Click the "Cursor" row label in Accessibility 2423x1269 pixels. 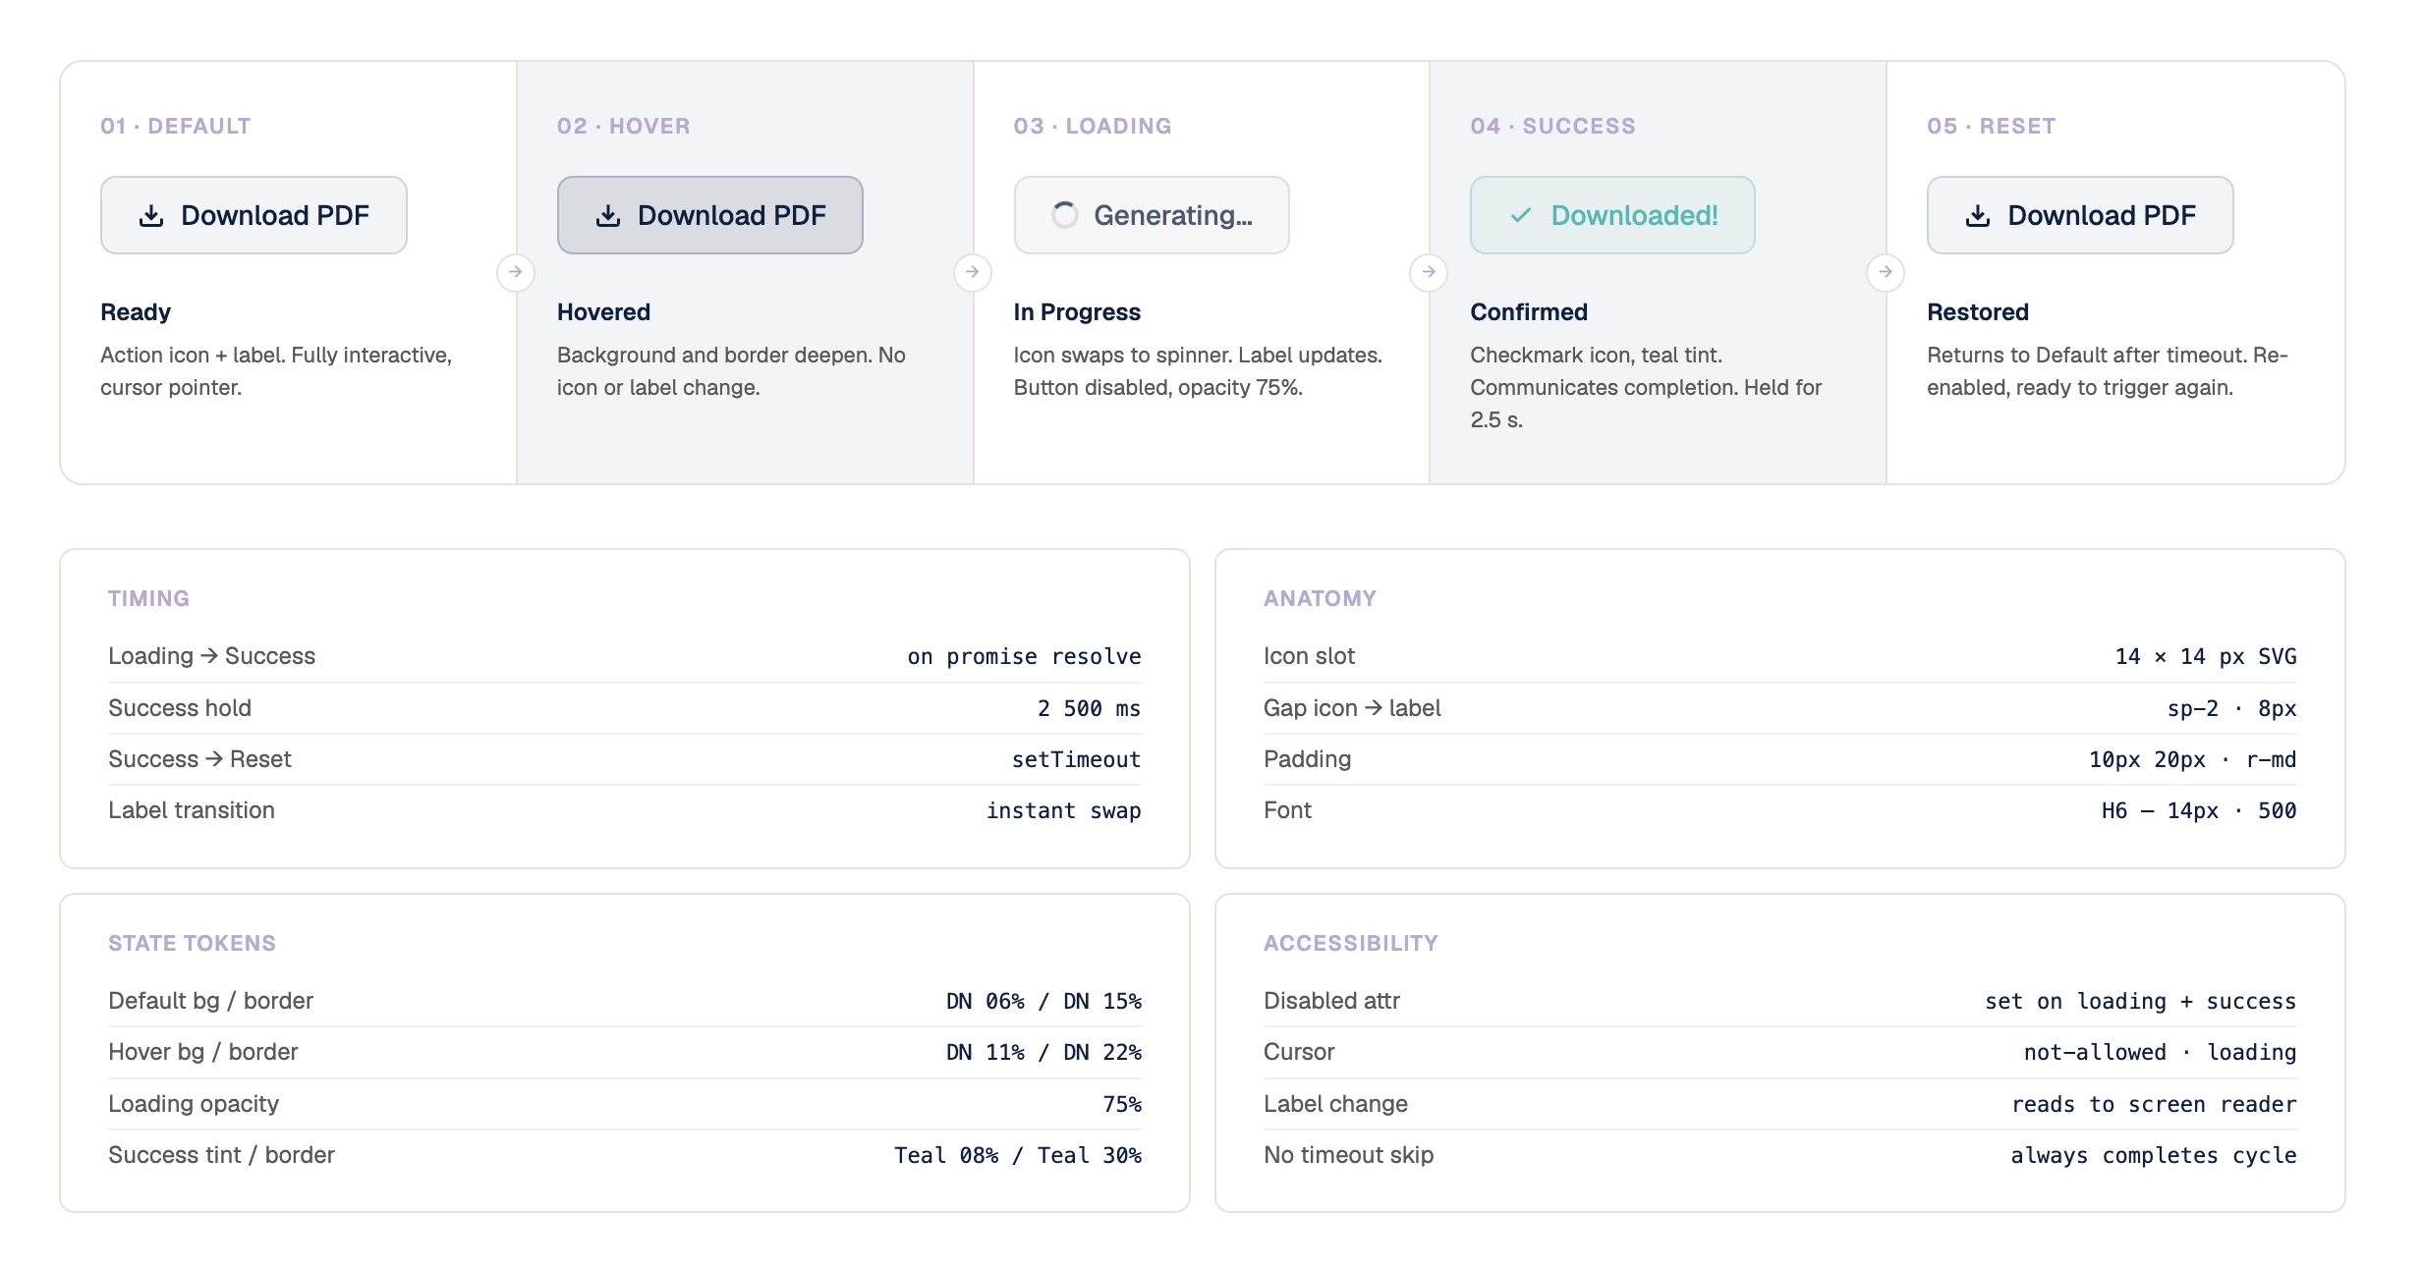[x=1299, y=1052]
